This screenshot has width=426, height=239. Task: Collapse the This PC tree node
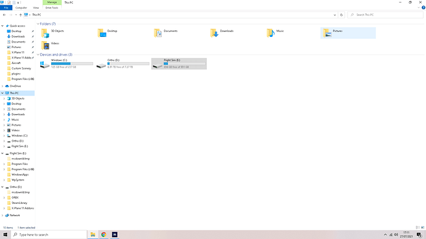point(2,93)
